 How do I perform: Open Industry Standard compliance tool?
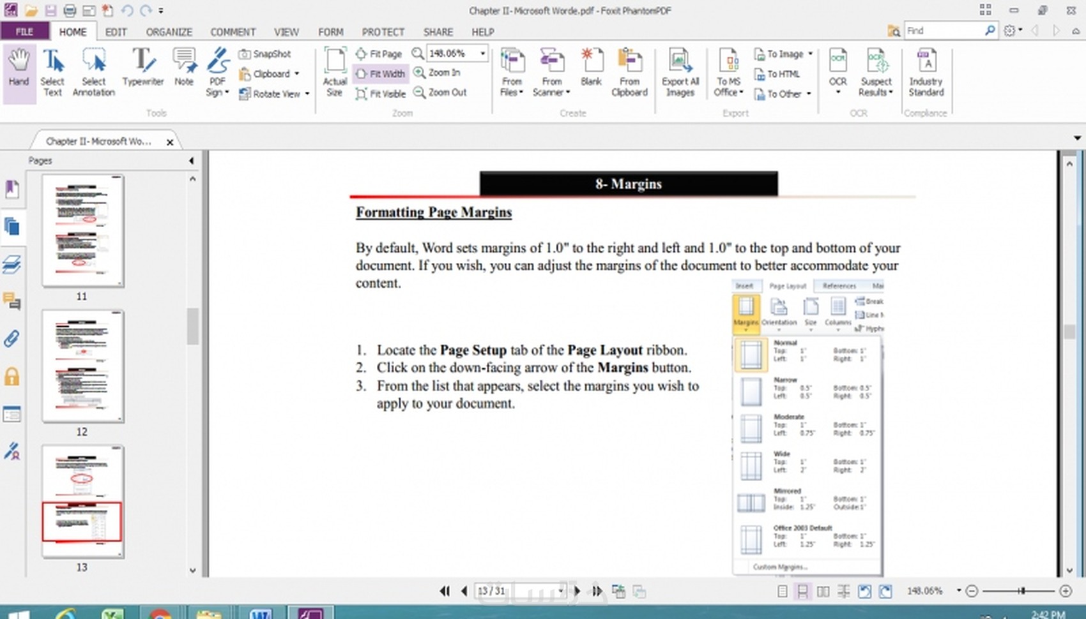click(x=926, y=72)
